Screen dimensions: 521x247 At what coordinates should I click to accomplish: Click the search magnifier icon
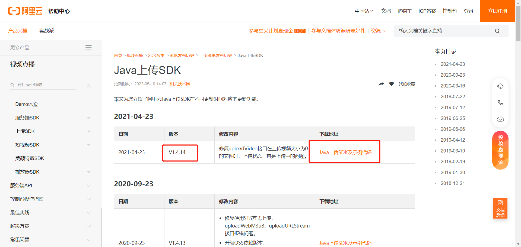coord(497,31)
